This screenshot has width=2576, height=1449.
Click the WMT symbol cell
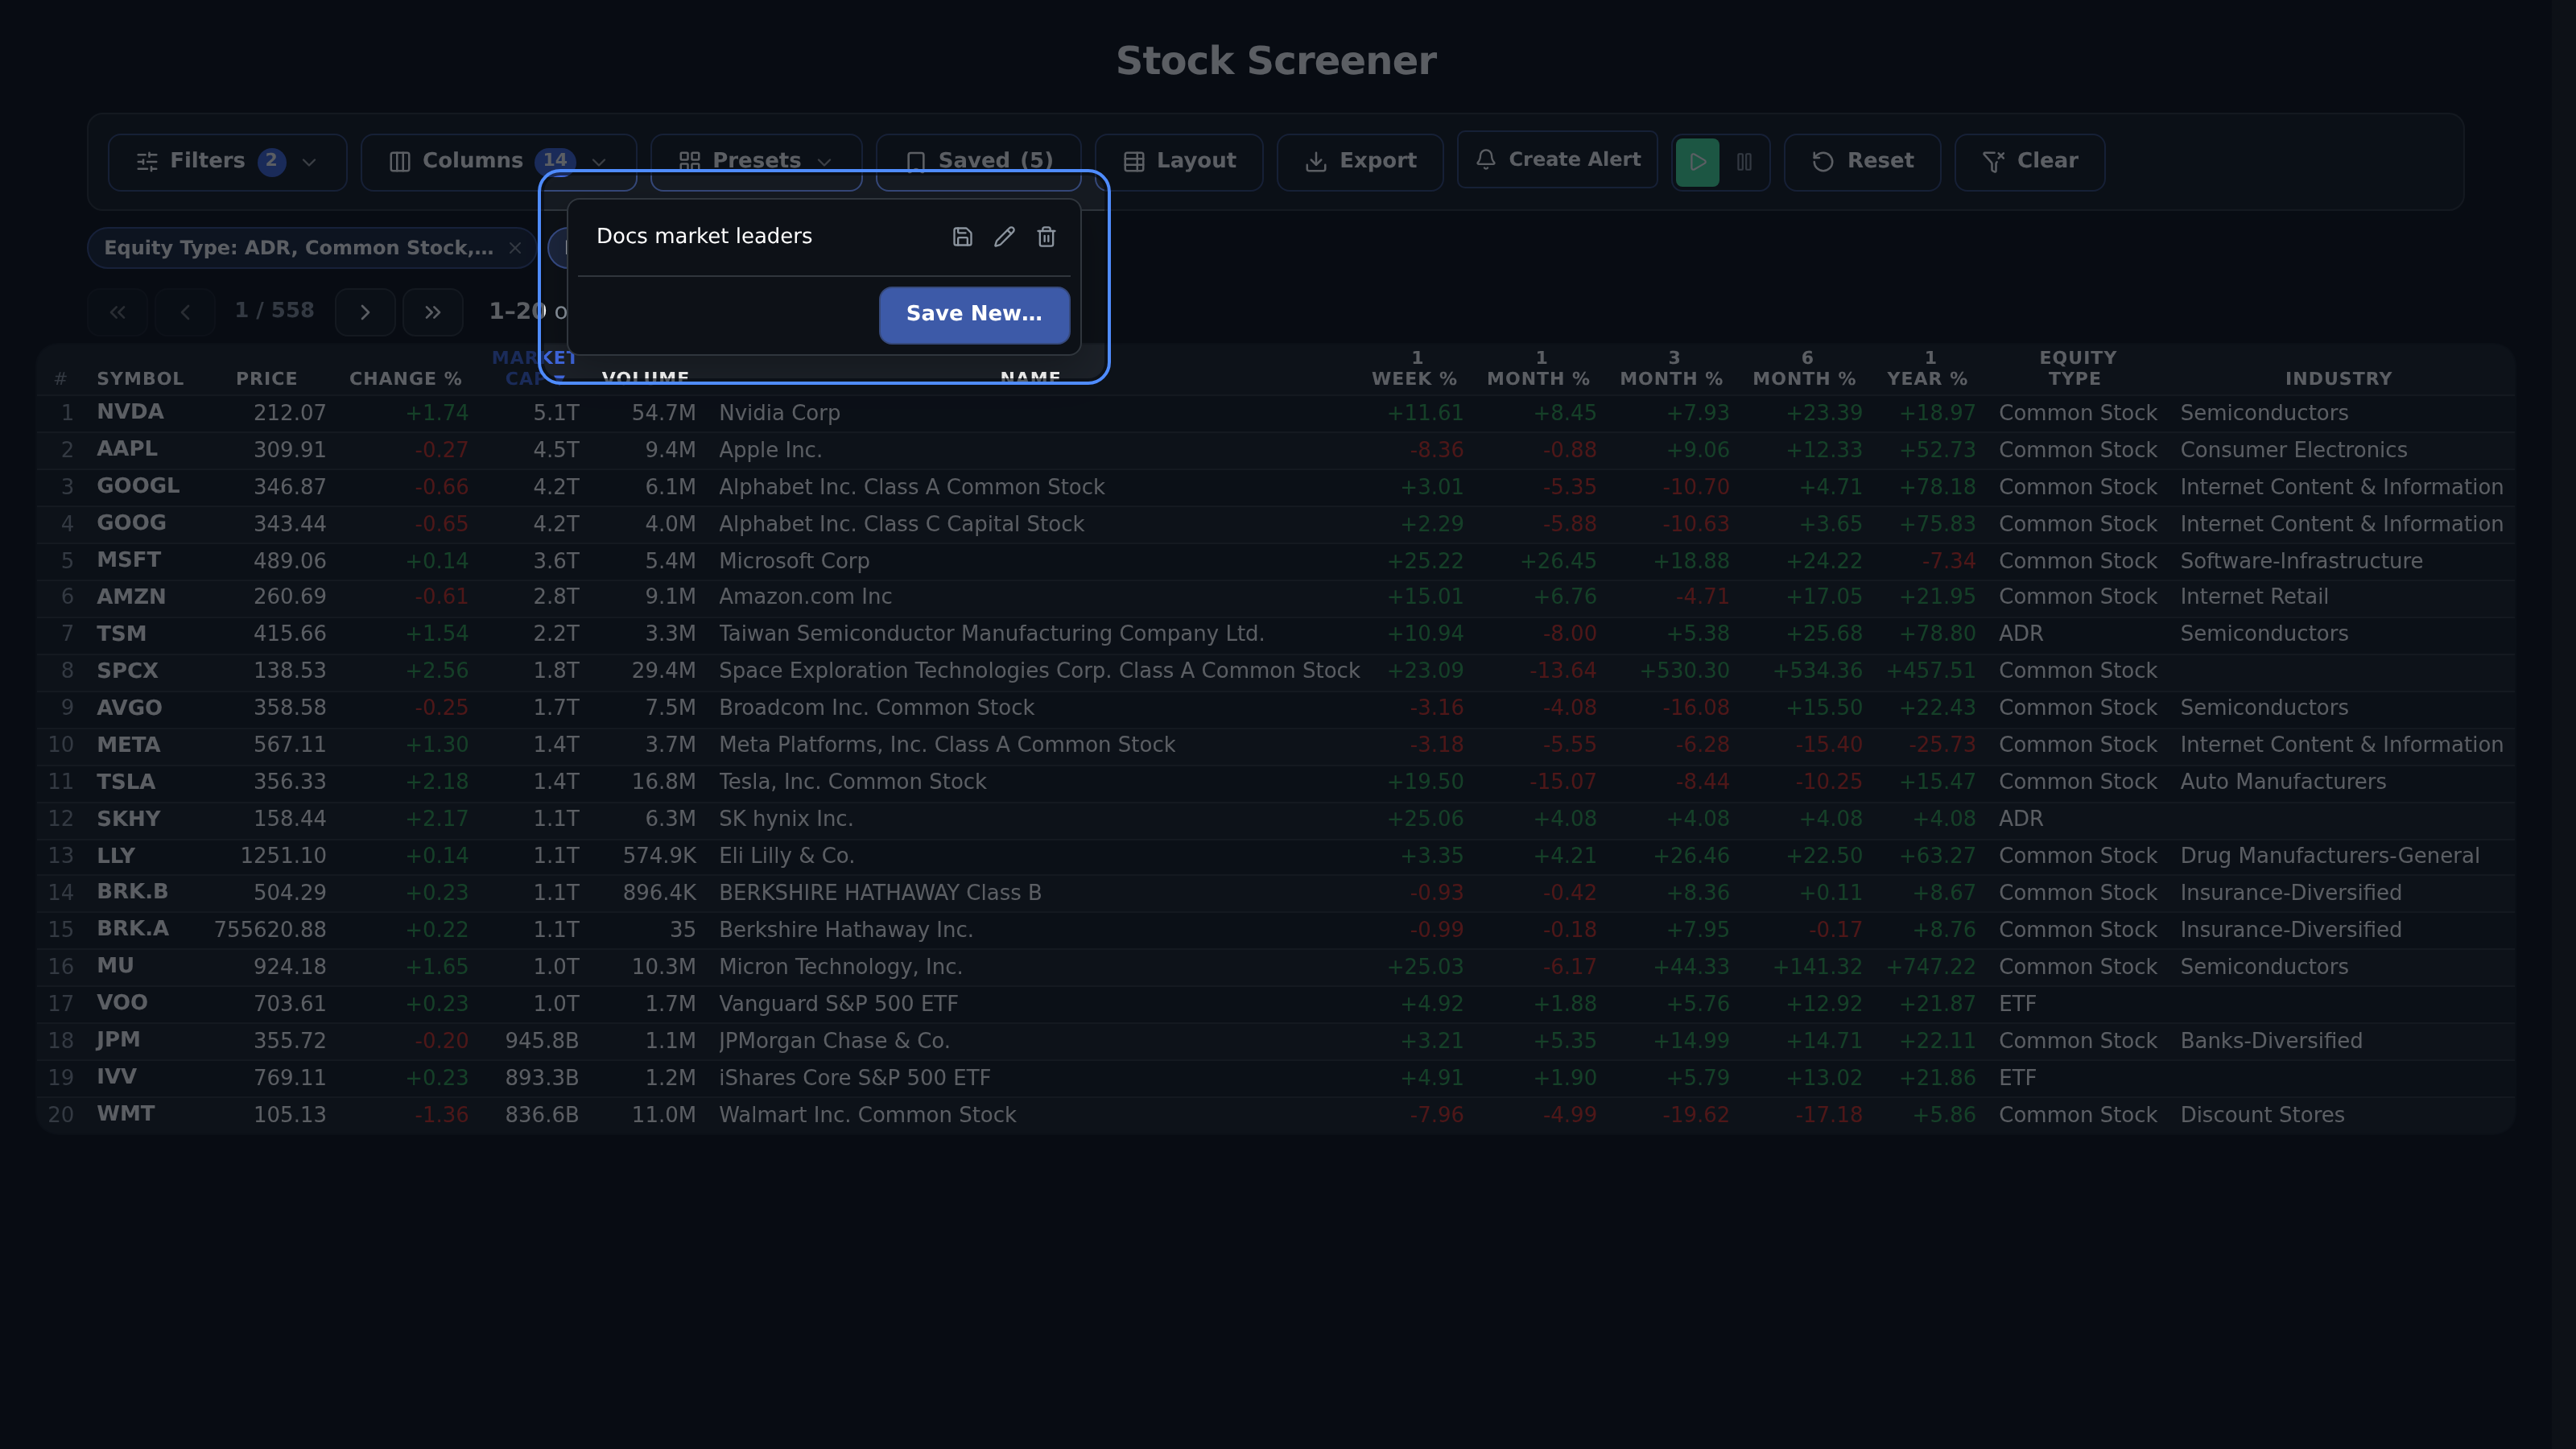click(125, 1114)
